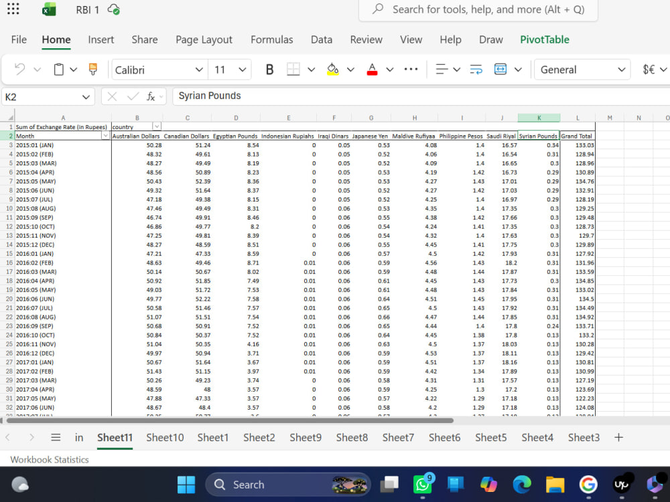Open Google Chrome from taskbar
Image resolution: width=670 pixels, height=502 pixels.
(588, 485)
